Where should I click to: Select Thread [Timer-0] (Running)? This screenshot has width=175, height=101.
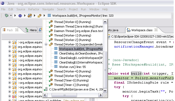point(71,80)
